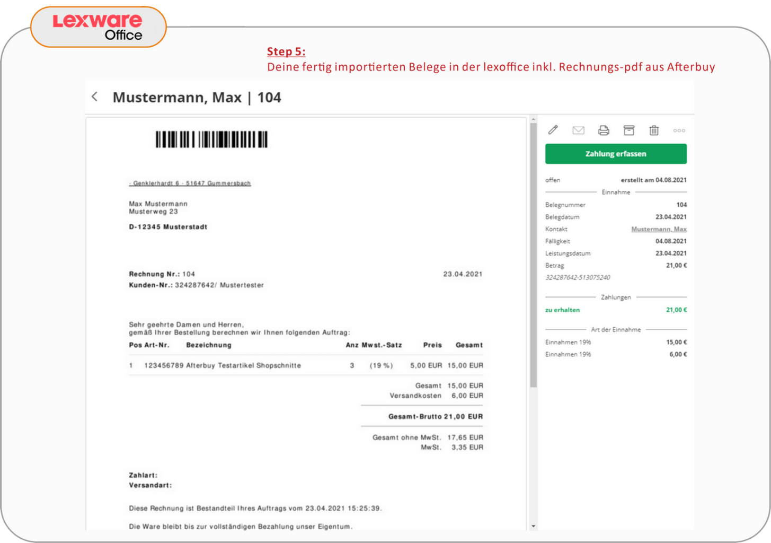Image resolution: width=771 pixels, height=543 pixels.
Task: Send the invoice via envelope icon
Action: point(578,130)
